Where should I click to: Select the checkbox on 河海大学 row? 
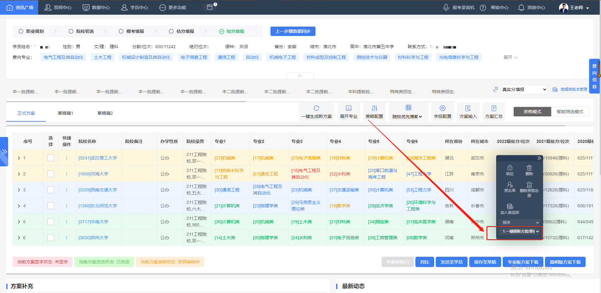point(51,174)
